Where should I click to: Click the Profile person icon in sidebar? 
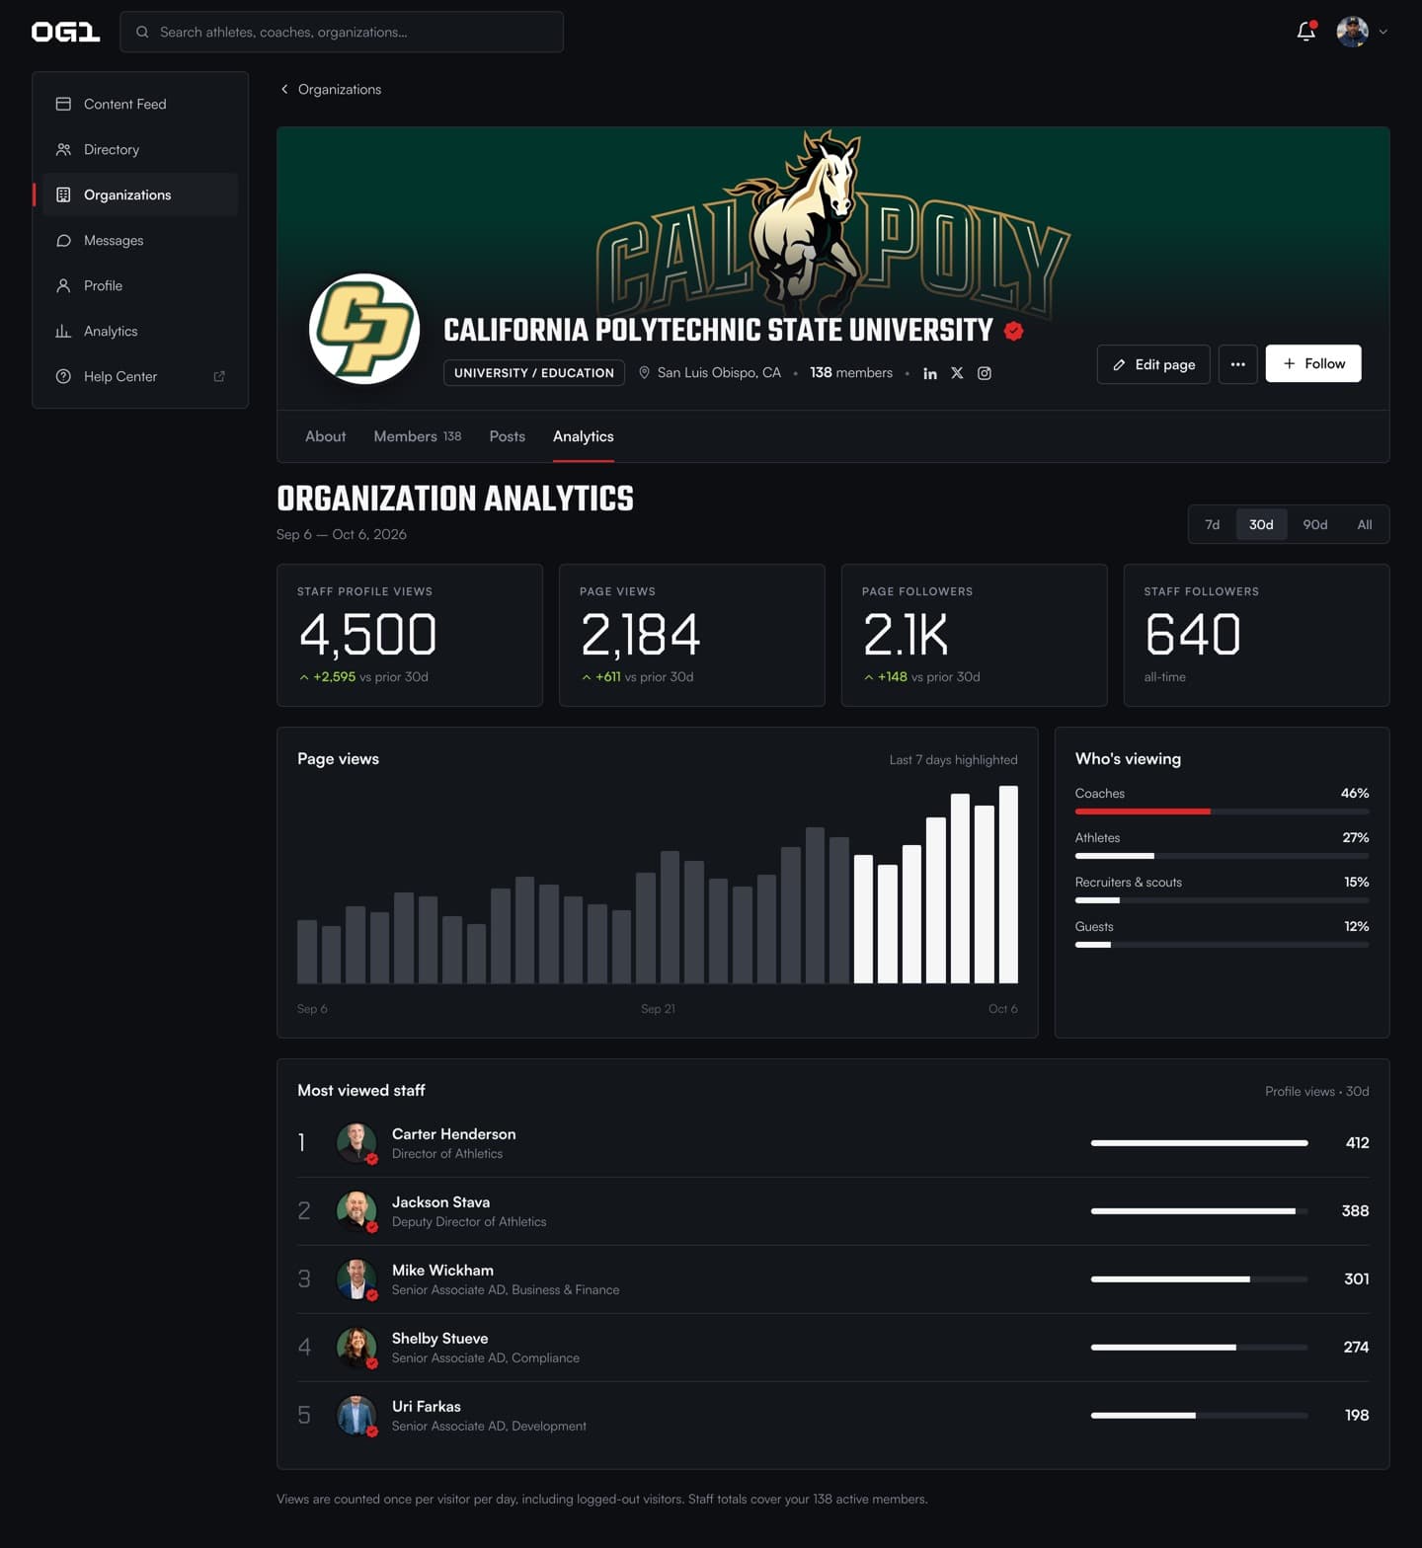(x=63, y=285)
